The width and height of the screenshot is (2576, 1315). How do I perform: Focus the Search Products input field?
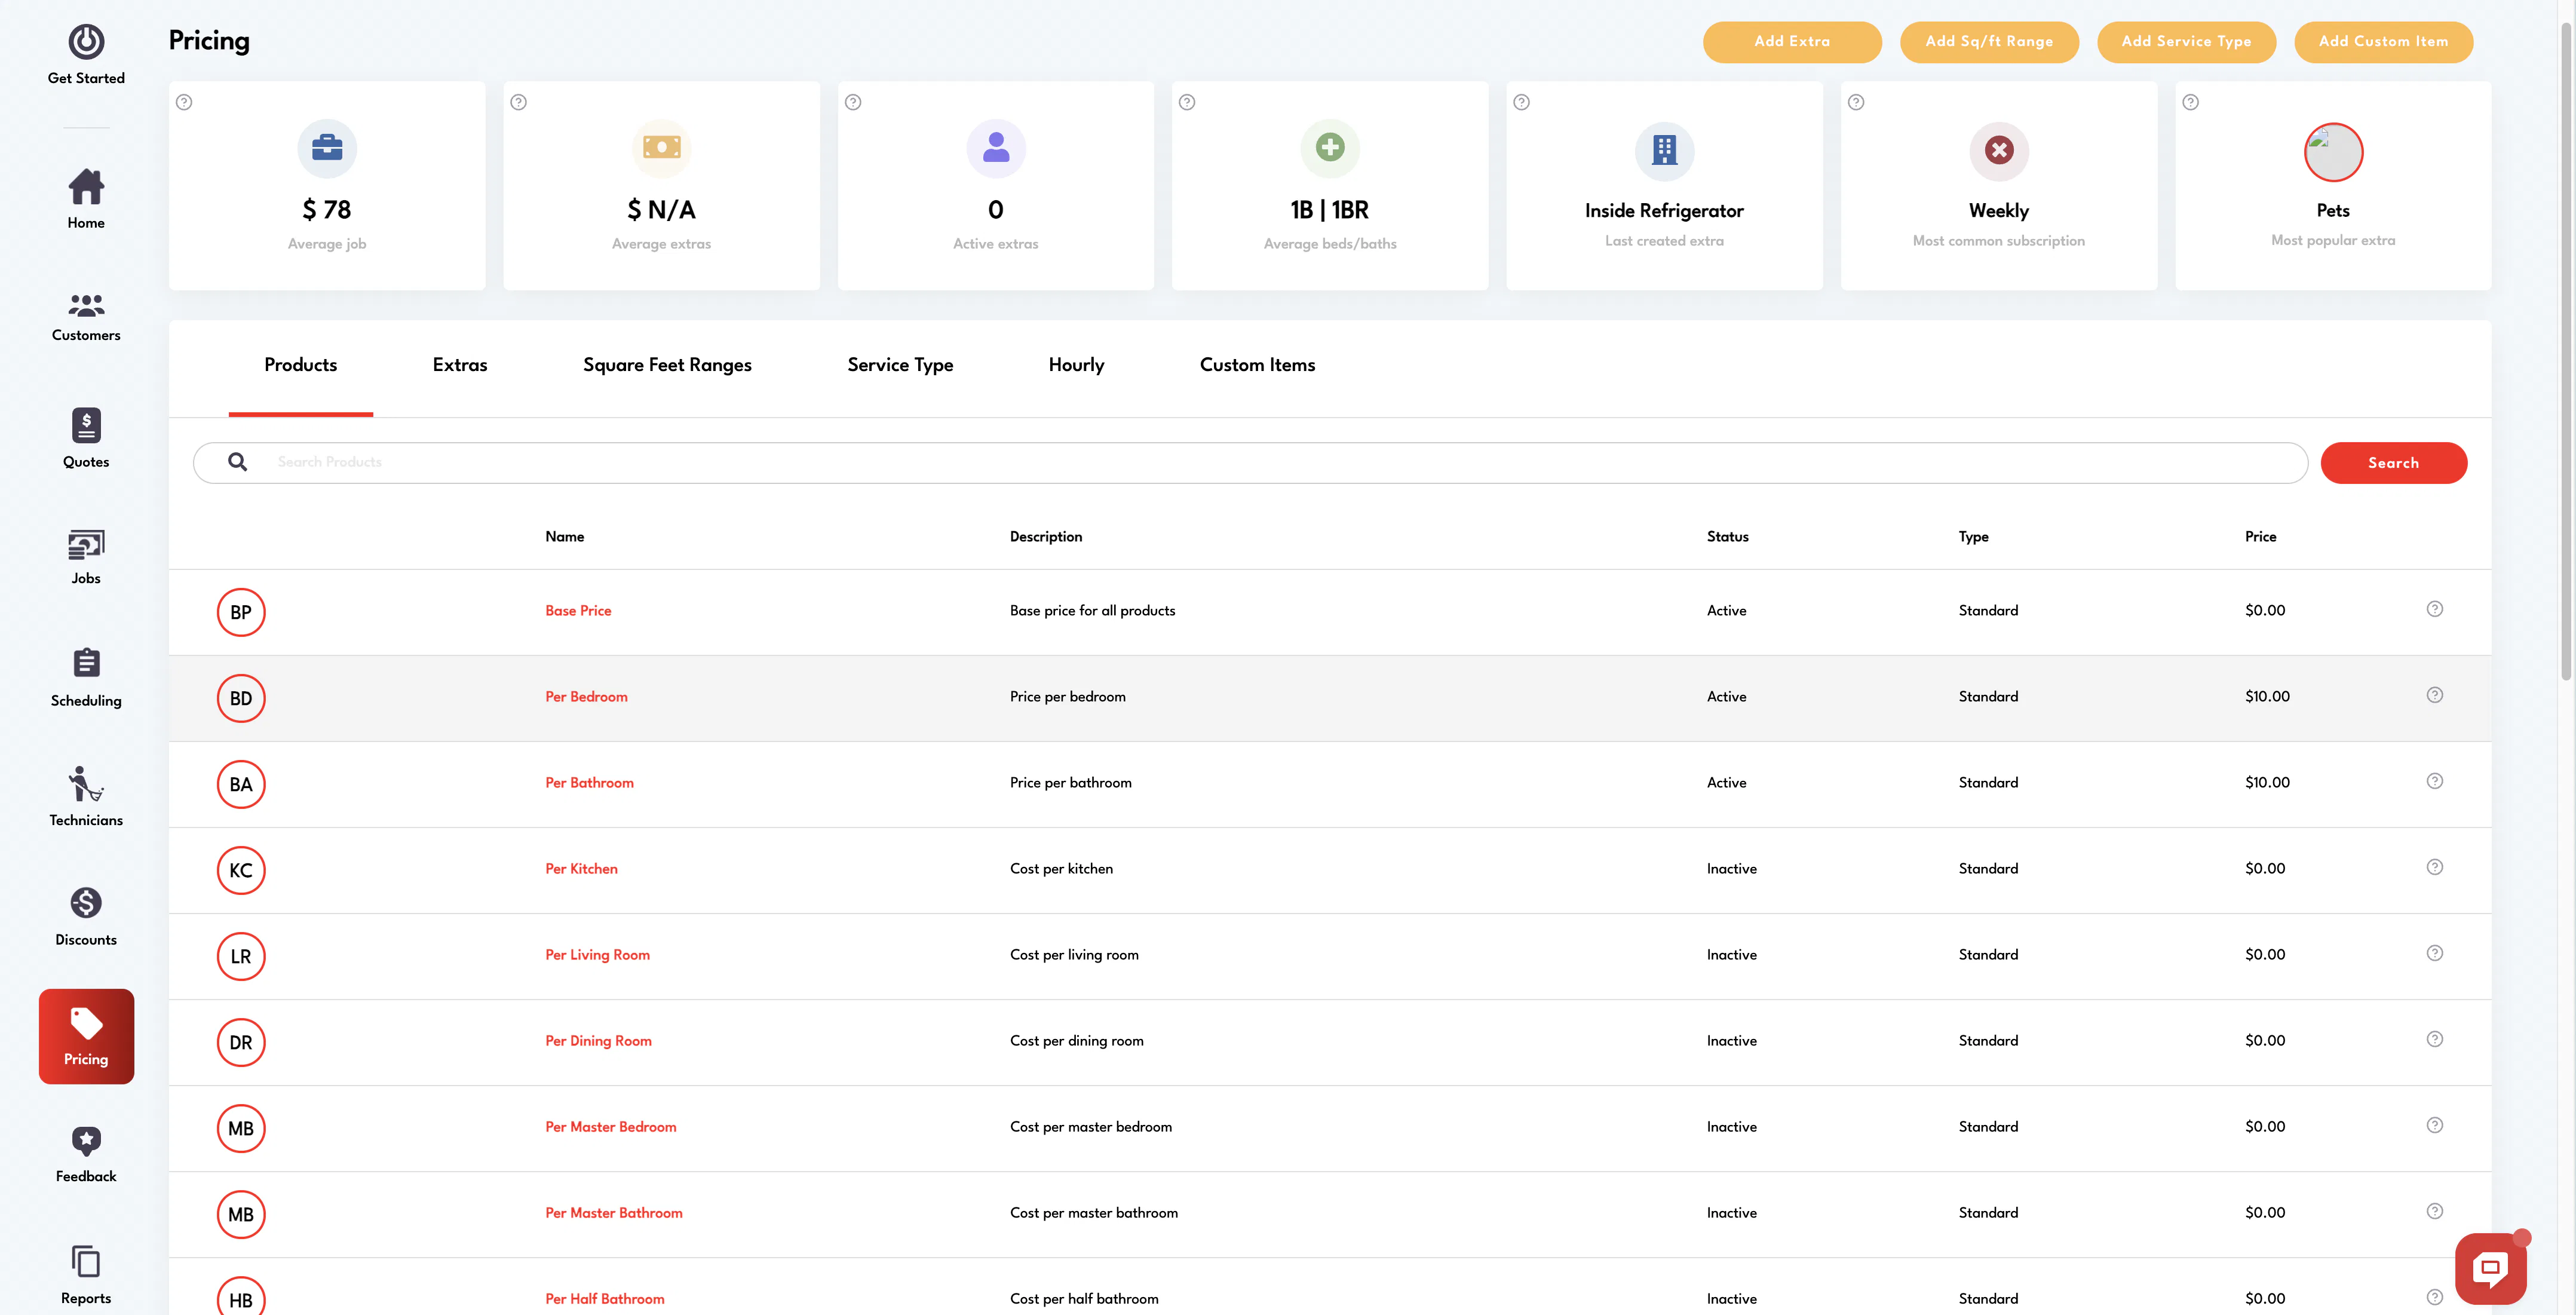point(1250,463)
